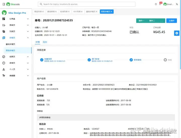The image size is (181, 138).
Task: Expand the 编辑器 menu chevron
Action: pyautogui.click(x=28, y=76)
